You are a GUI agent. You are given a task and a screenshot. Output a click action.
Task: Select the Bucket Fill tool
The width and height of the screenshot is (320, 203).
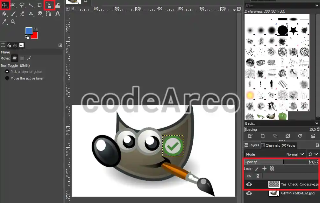pyautogui.click(x=4, y=14)
